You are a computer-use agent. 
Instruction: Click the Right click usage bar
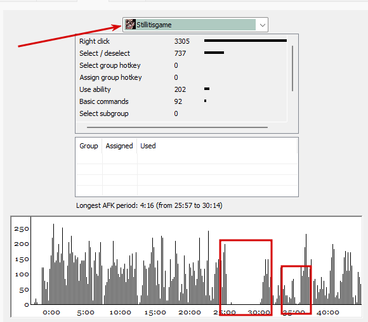pos(246,41)
